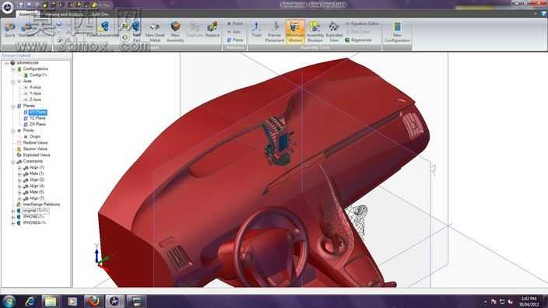
Task: Select the YZ Plane item
Action: [x=37, y=118]
